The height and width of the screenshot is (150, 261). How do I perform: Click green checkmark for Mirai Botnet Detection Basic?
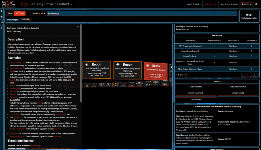coord(214,69)
